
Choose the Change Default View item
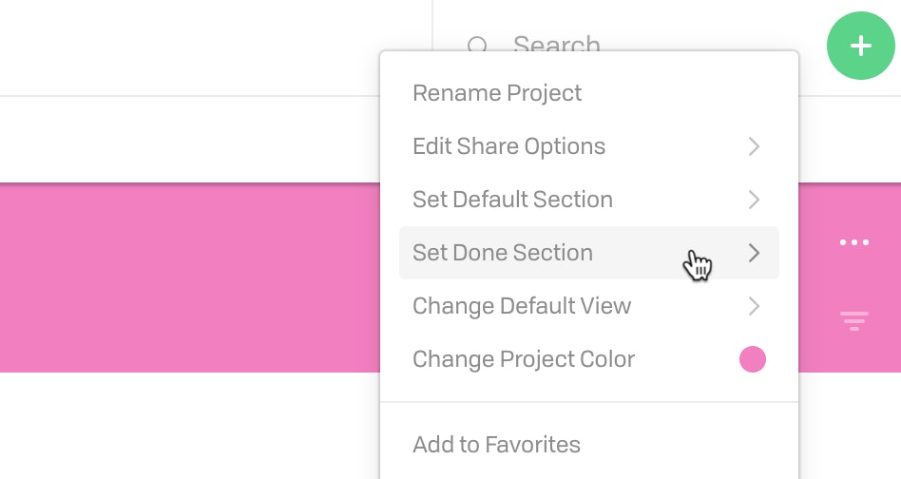589,305
